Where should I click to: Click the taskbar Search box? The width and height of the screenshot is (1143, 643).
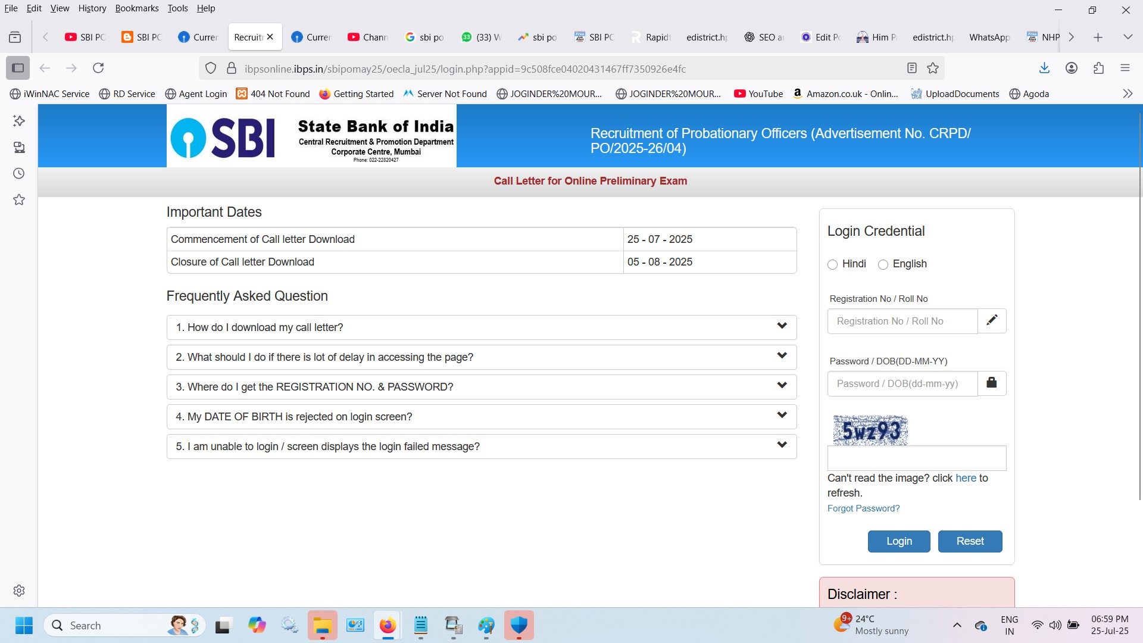124,626
